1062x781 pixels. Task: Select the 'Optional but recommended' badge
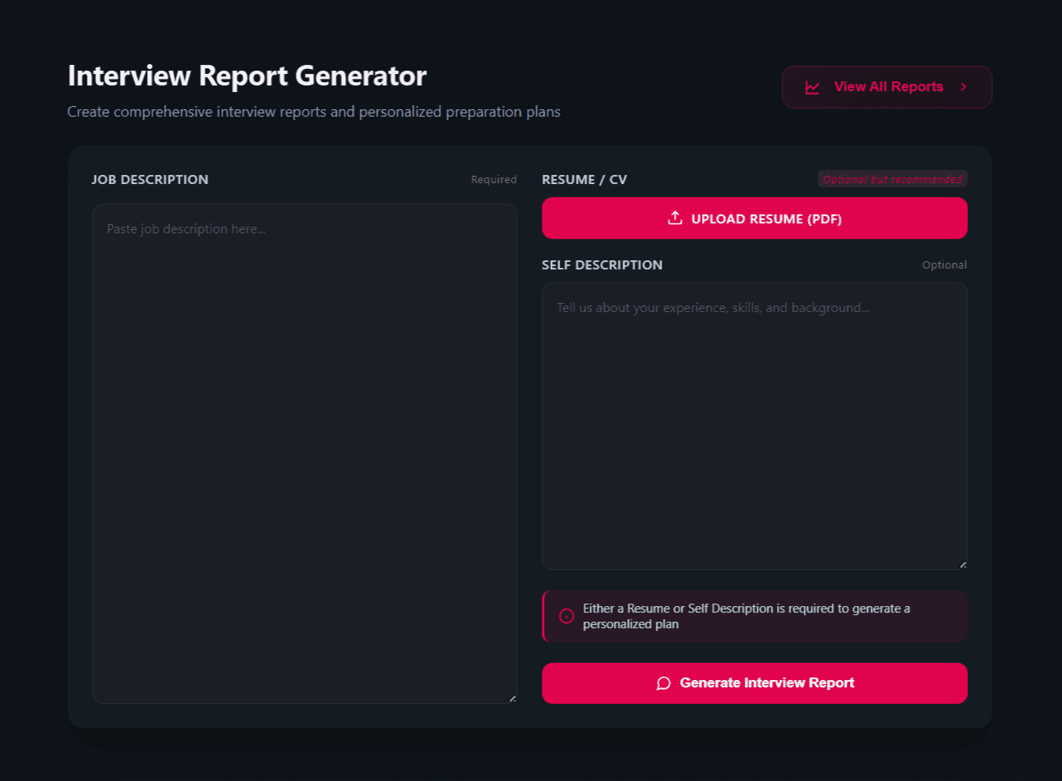[892, 179]
